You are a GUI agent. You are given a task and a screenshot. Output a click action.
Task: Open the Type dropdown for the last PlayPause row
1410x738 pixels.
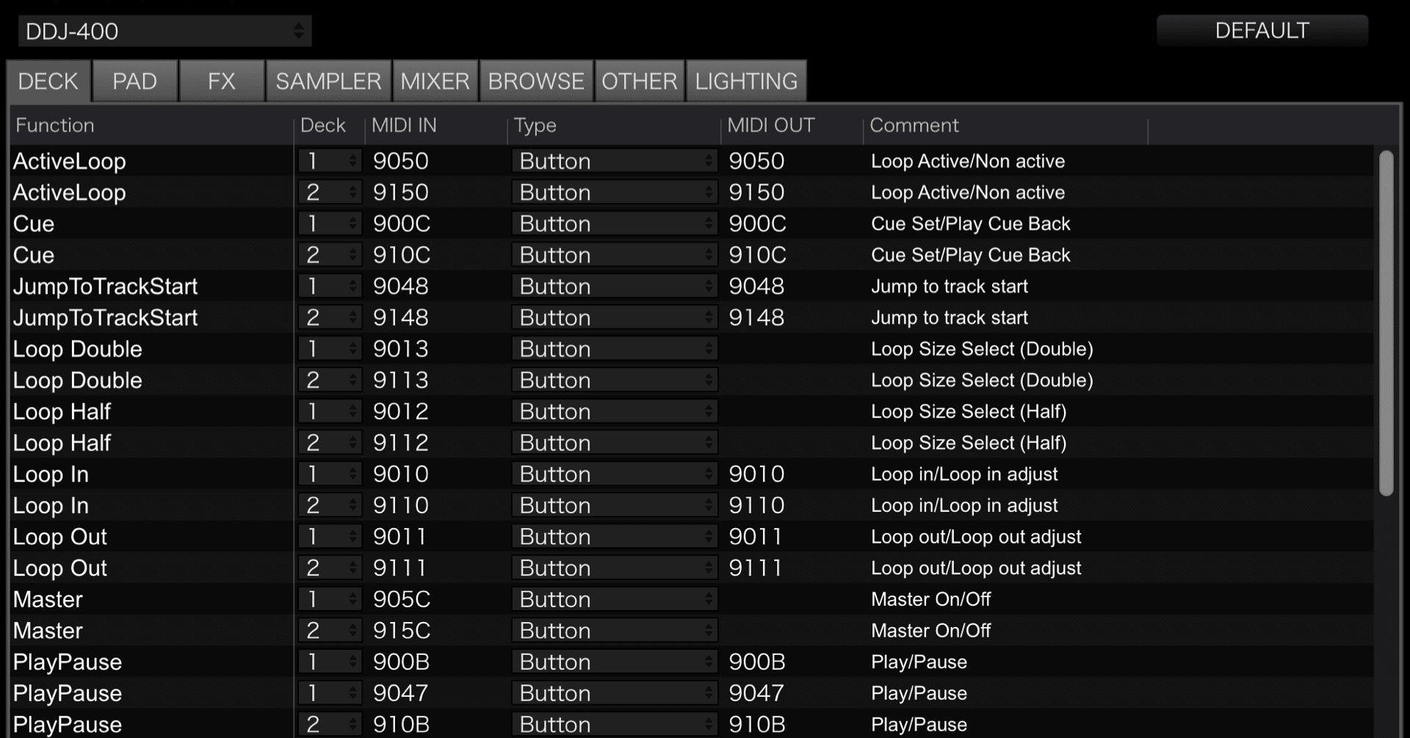[614, 724]
